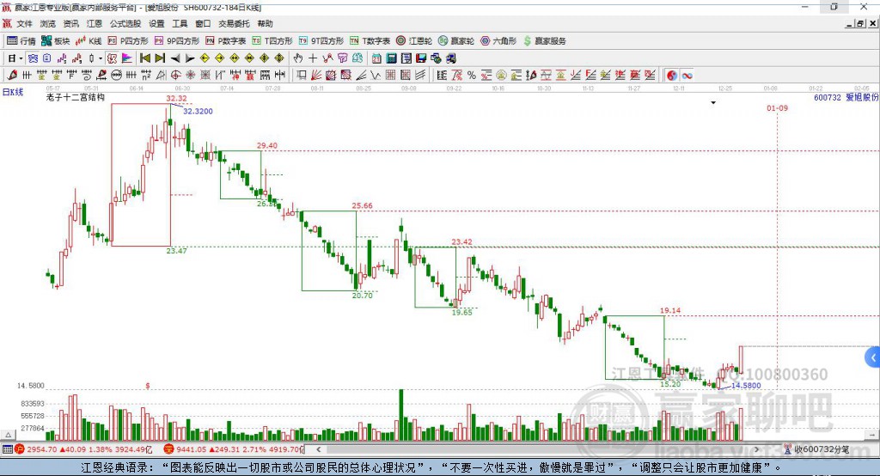The width and height of the screenshot is (880, 476).
Task: Jump to first bar icon
Action: (x=145, y=58)
